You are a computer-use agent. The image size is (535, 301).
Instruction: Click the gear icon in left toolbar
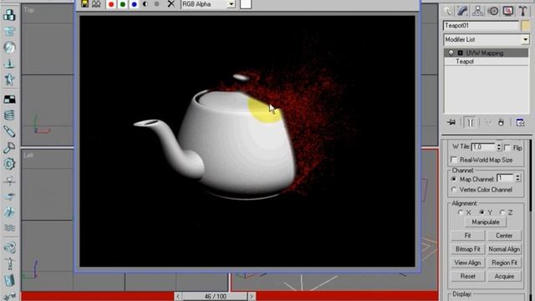point(9,164)
